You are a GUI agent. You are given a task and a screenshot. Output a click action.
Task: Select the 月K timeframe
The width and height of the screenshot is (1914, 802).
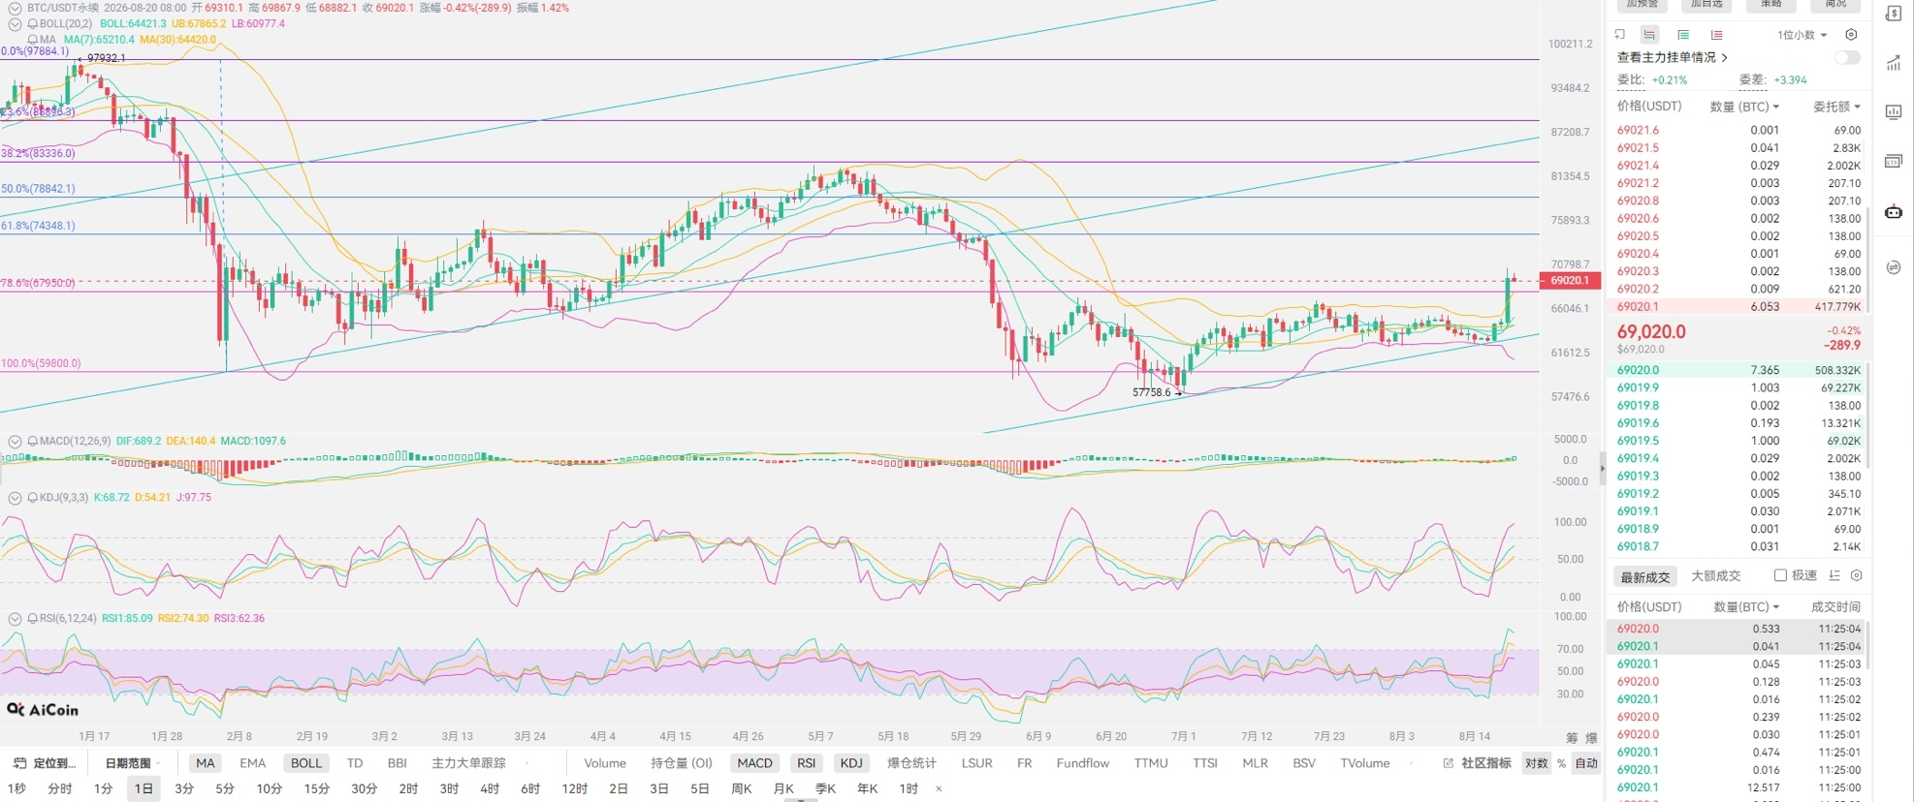tap(783, 788)
